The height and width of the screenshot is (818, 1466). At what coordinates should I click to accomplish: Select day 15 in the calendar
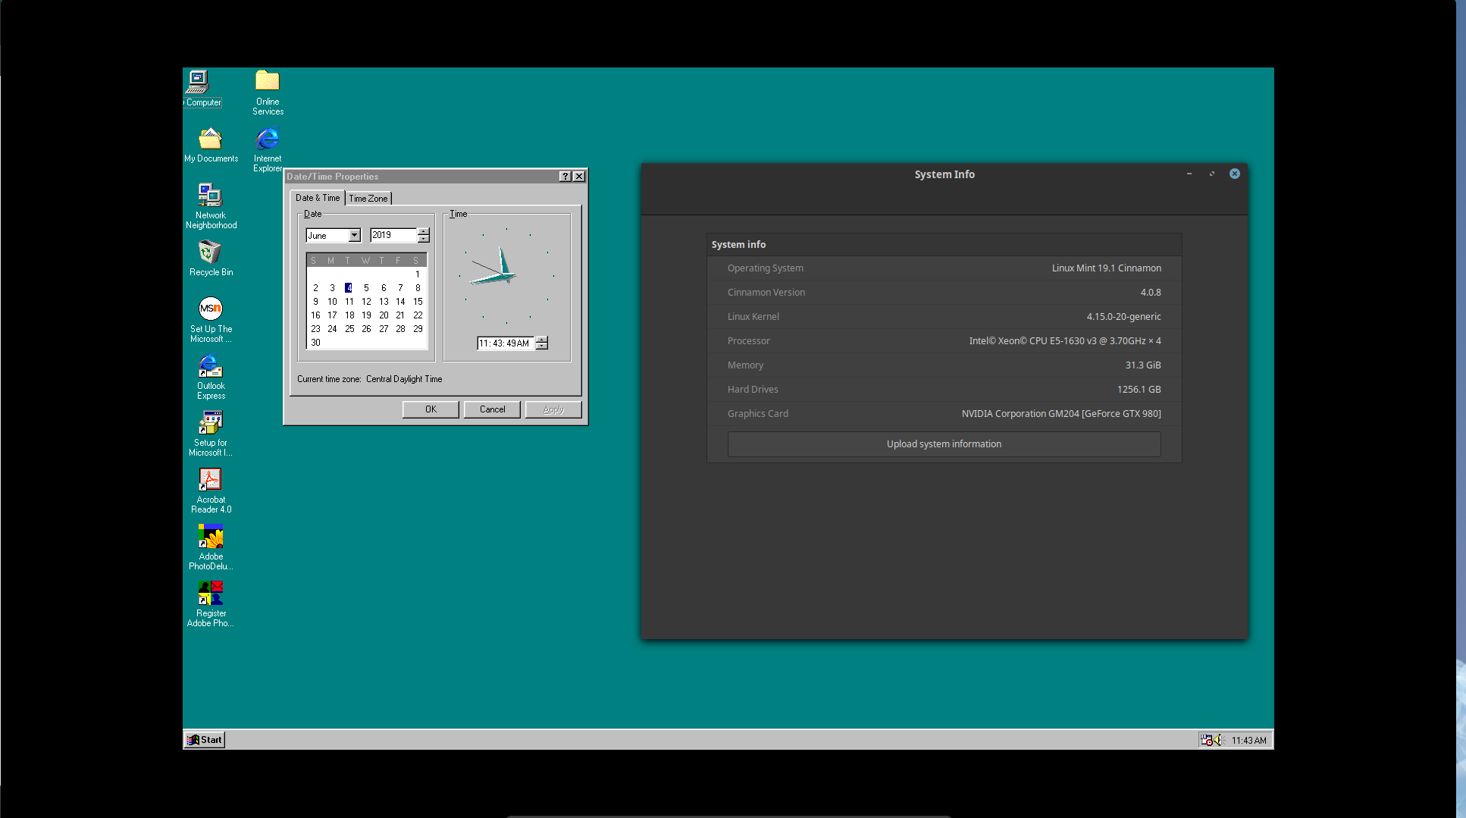(418, 302)
